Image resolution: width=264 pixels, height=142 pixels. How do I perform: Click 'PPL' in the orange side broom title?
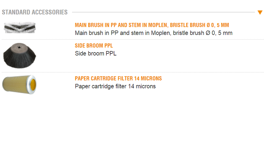(108, 46)
